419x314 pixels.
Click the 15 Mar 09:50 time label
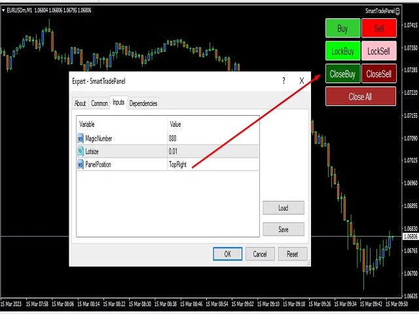click(x=397, y=304)
